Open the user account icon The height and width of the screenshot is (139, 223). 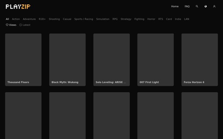point(214,6)
